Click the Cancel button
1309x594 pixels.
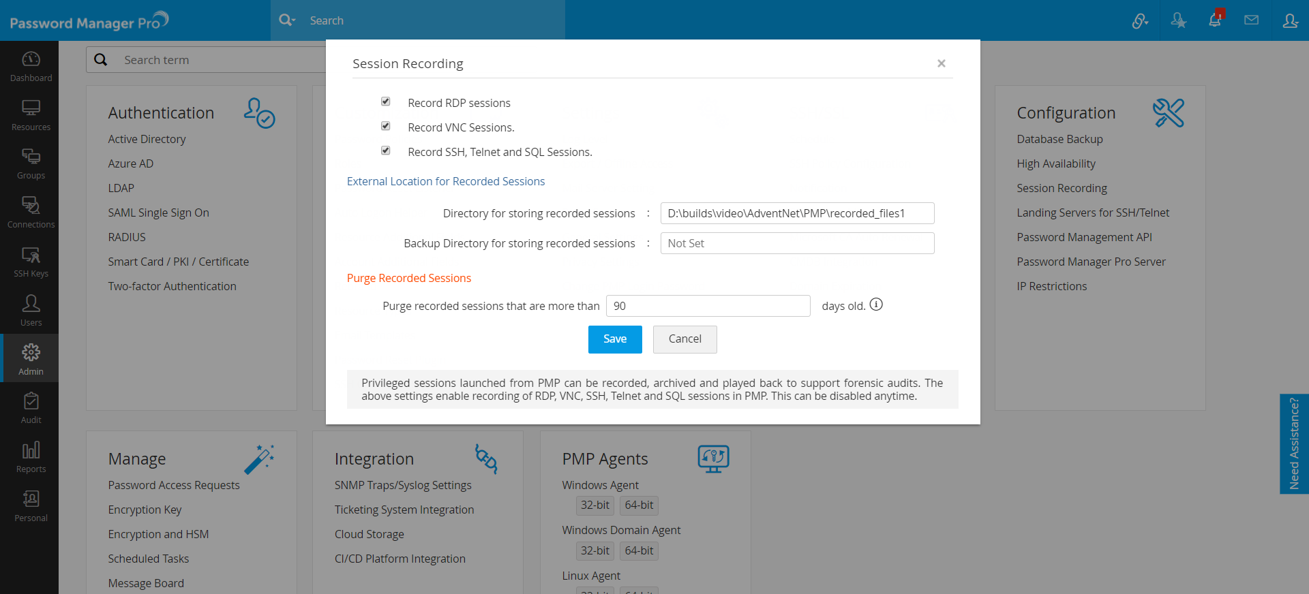click(684, 339)
